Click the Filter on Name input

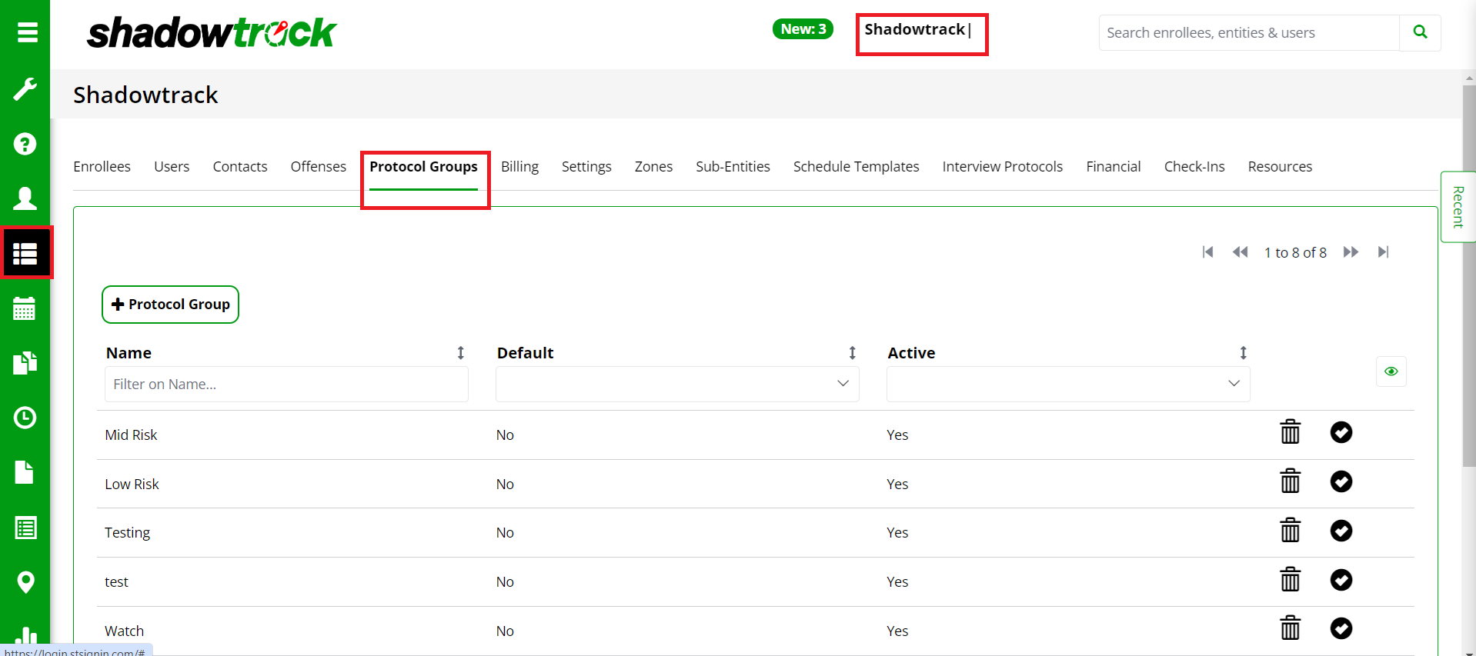[x=286, y=384]
